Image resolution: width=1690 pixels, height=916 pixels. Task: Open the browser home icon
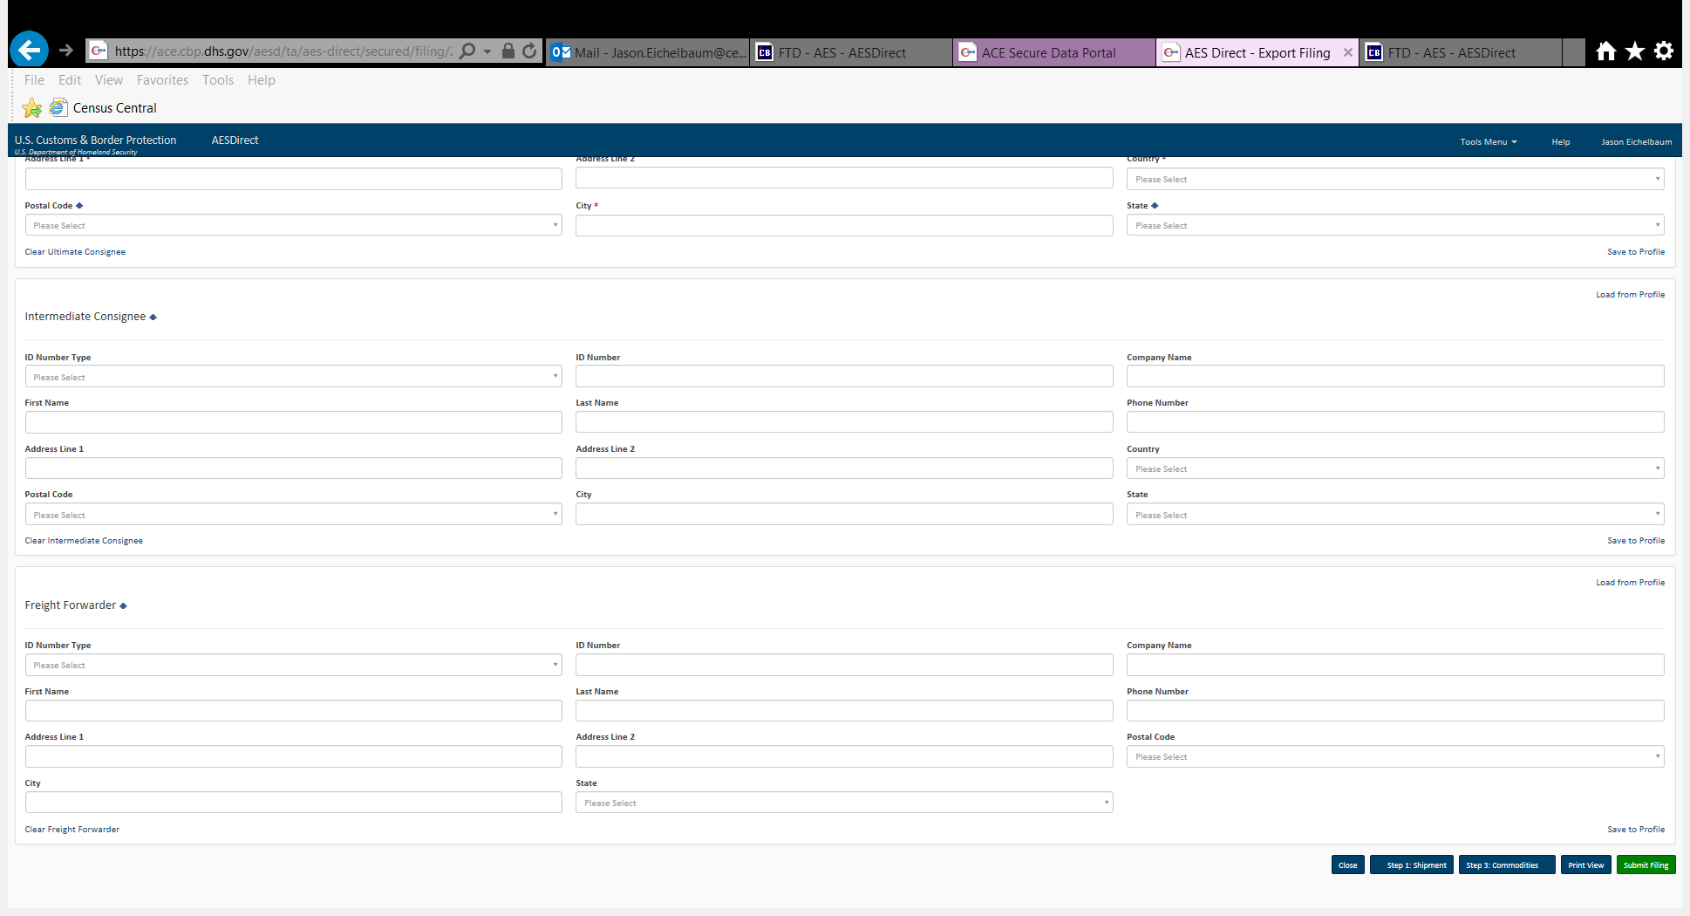point(1605,51)
